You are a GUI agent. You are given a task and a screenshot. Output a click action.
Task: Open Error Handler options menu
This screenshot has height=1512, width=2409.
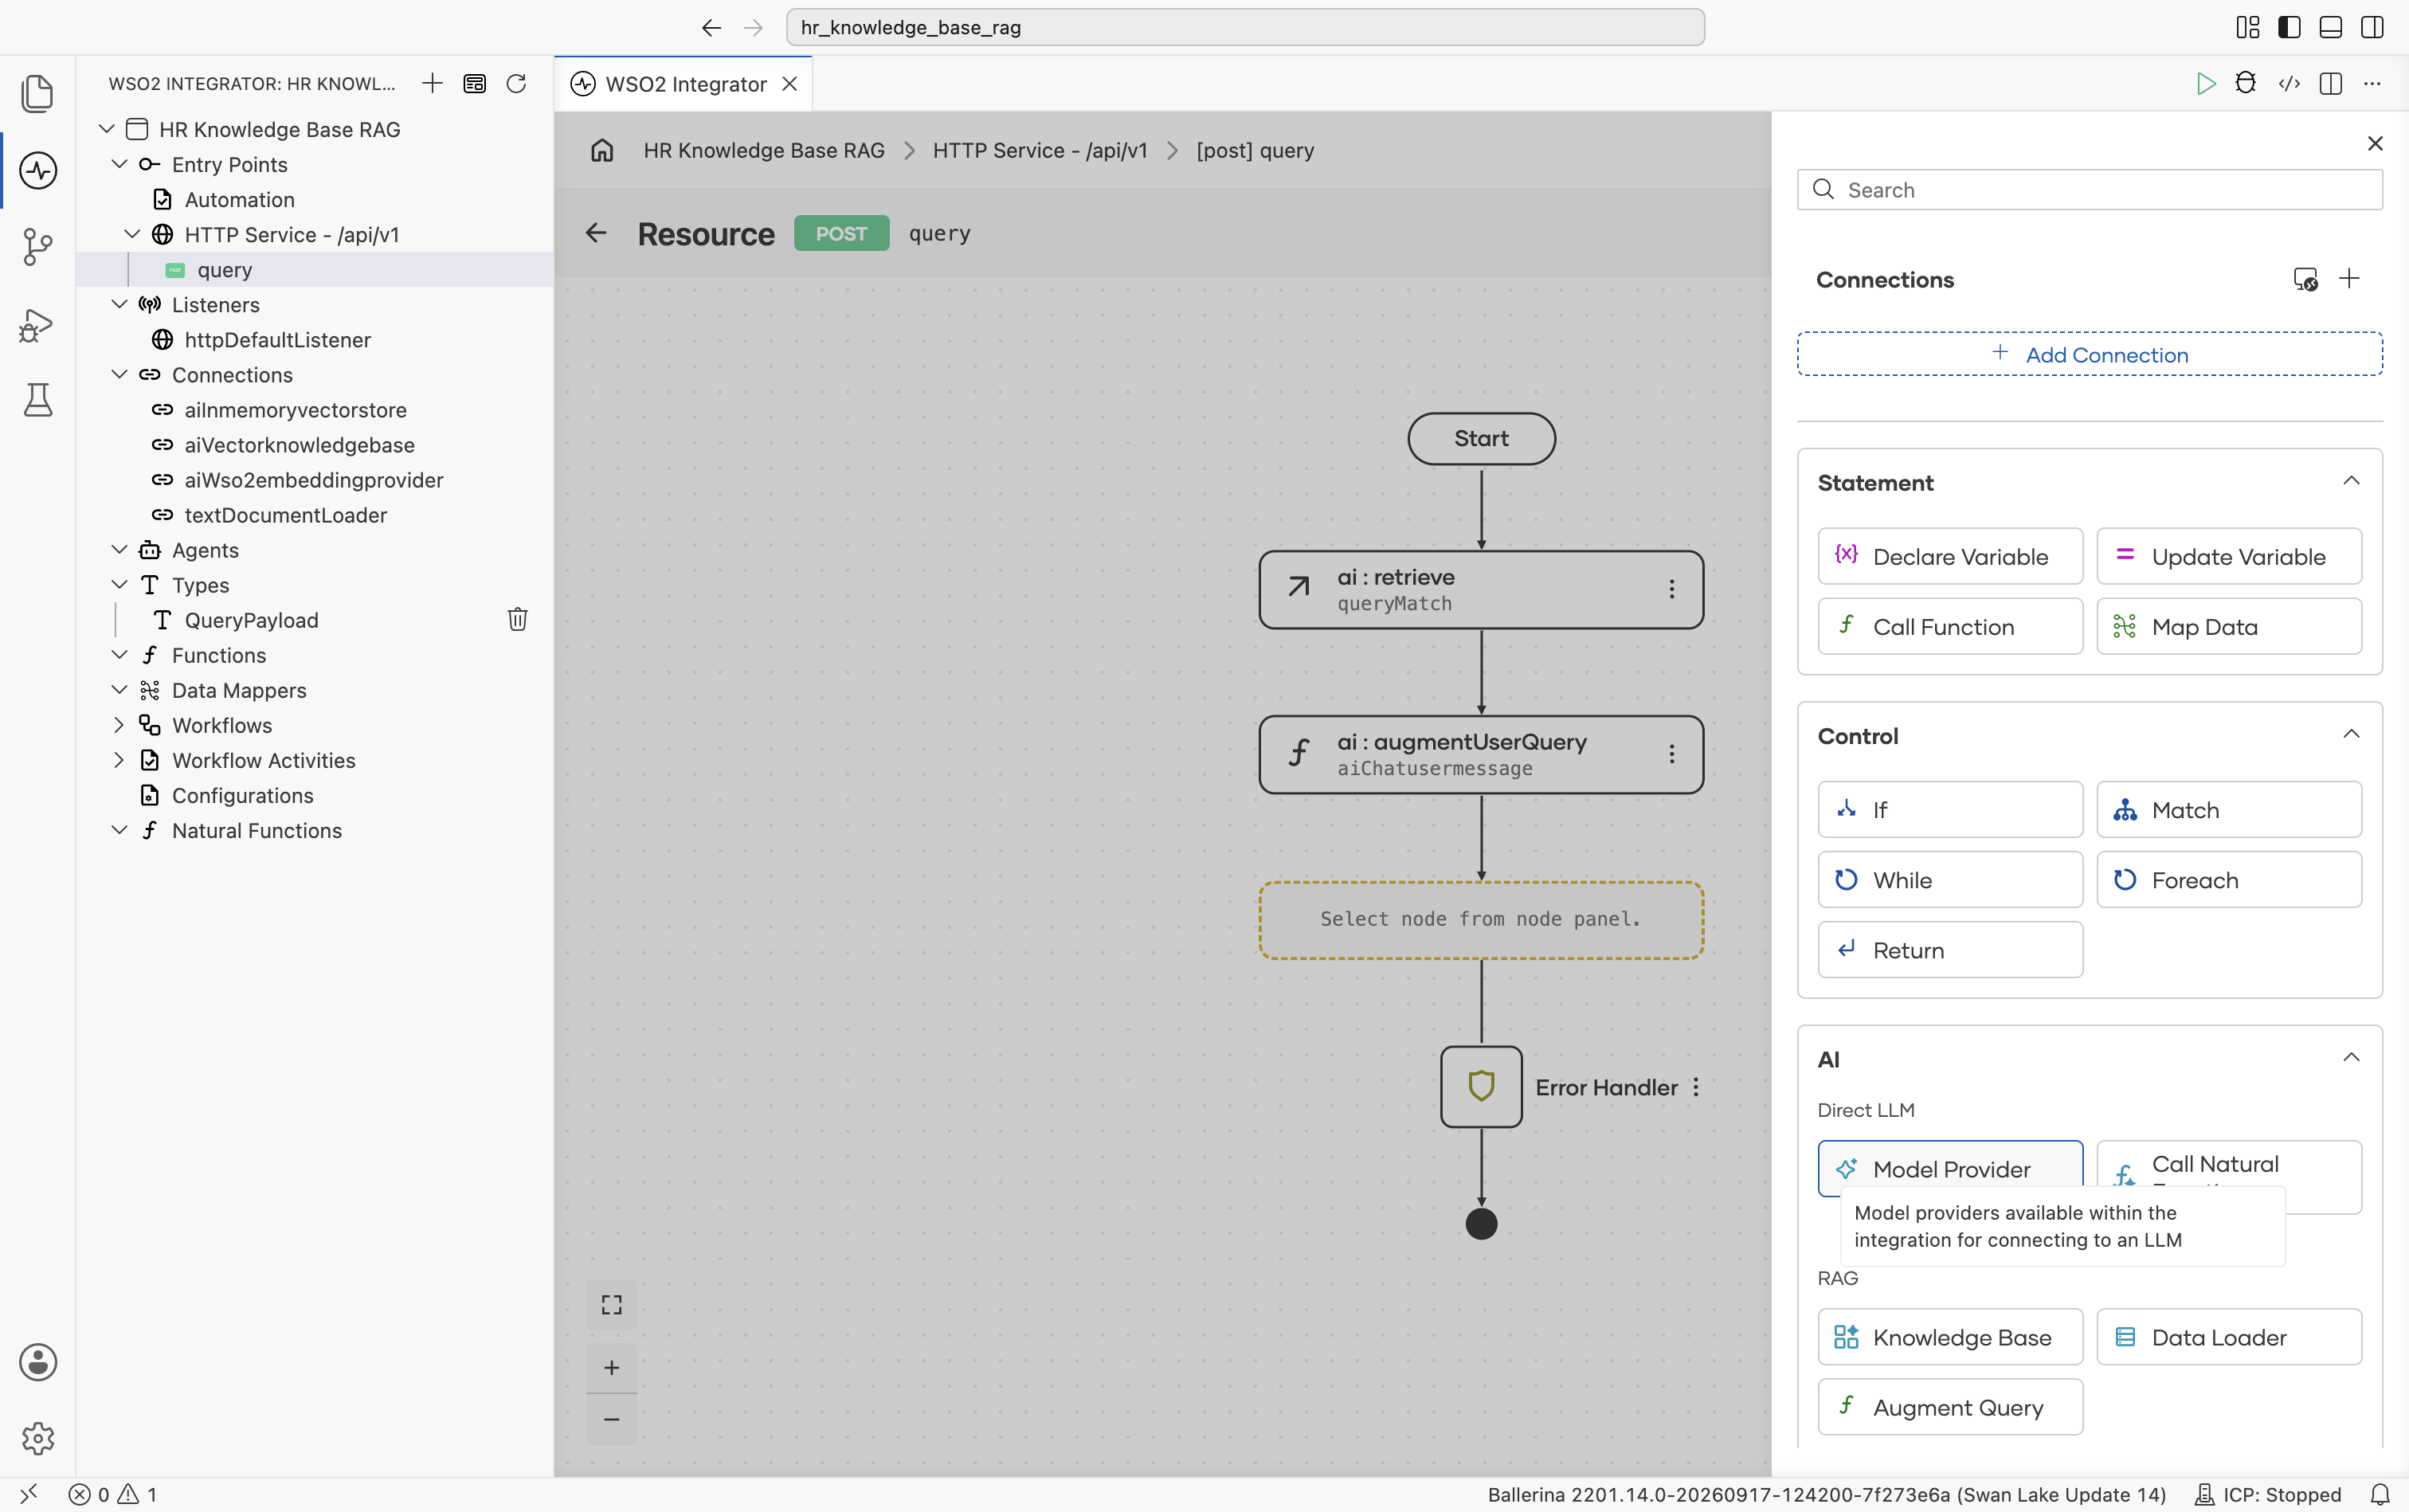point(1696,1087)
